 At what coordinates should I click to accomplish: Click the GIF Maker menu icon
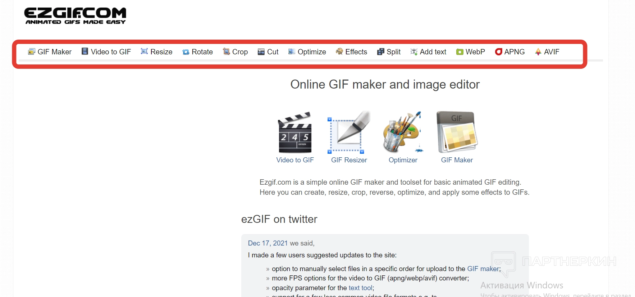32,52
